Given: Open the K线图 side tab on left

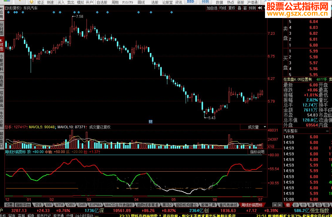Looking at the screenshot, I should coord(2,45).
